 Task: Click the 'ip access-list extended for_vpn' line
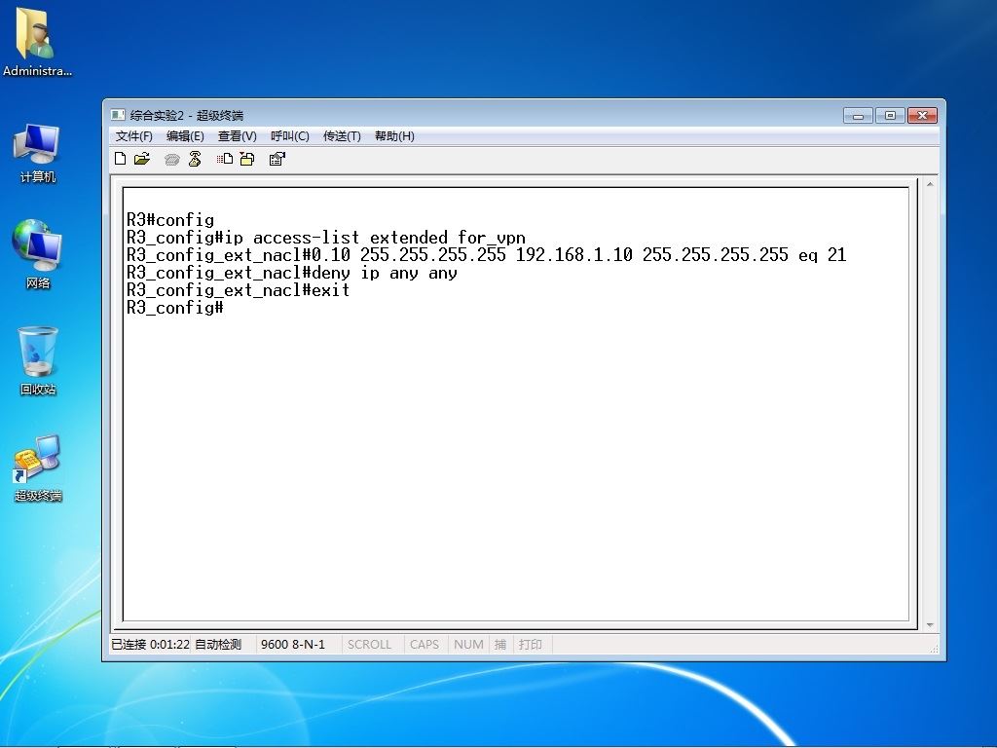326,238
